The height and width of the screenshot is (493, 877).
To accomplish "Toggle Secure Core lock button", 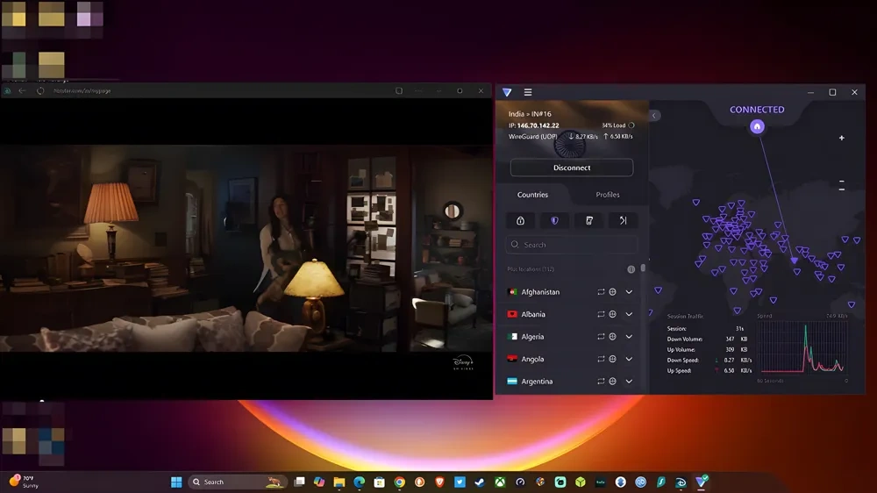I will coord(520,220).
